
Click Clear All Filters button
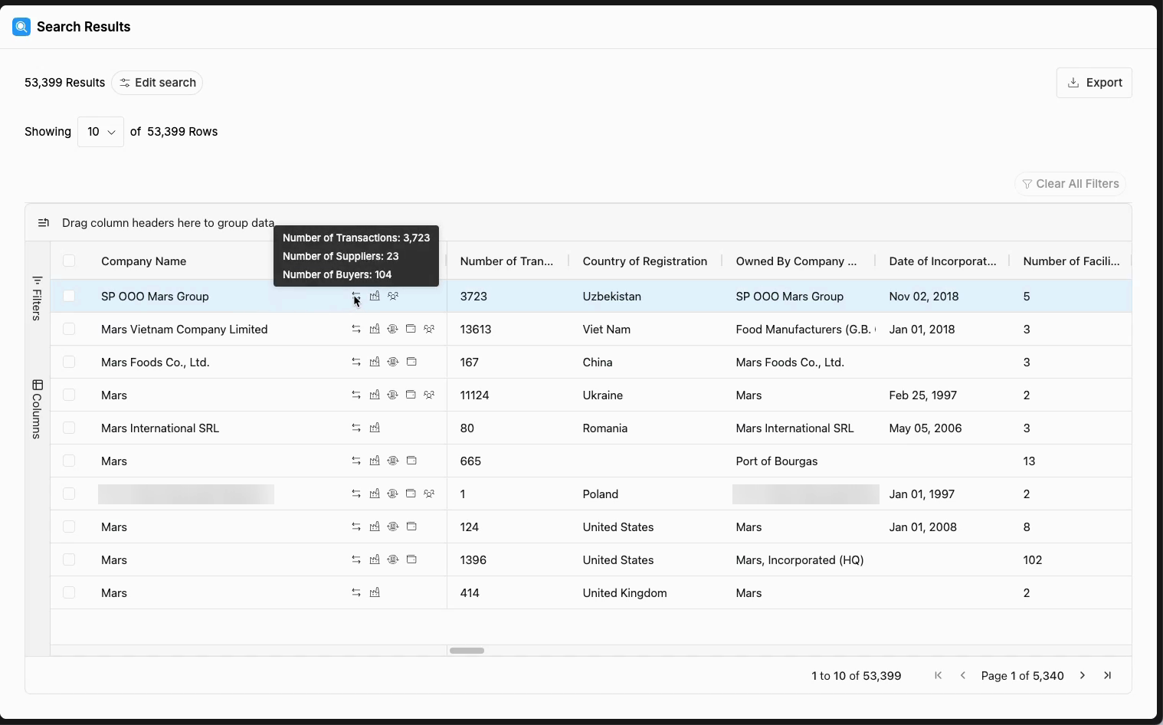pos(1070,184)
